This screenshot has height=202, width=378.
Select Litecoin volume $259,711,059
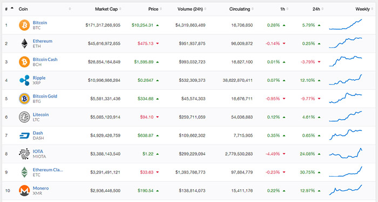[192, 117]
